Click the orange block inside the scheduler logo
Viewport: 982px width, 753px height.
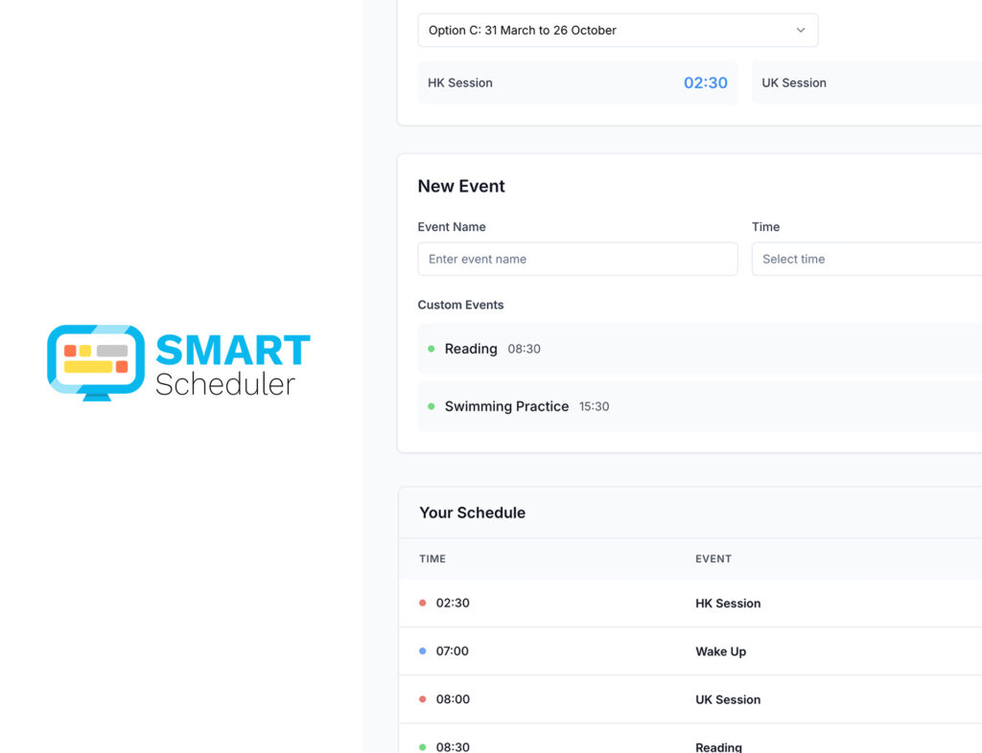[69, 351]
